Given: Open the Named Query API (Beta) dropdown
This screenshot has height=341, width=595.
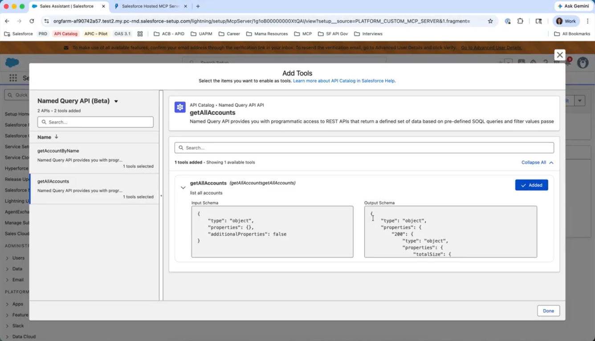Looking at the screenshot, I should tap(116, 101).
